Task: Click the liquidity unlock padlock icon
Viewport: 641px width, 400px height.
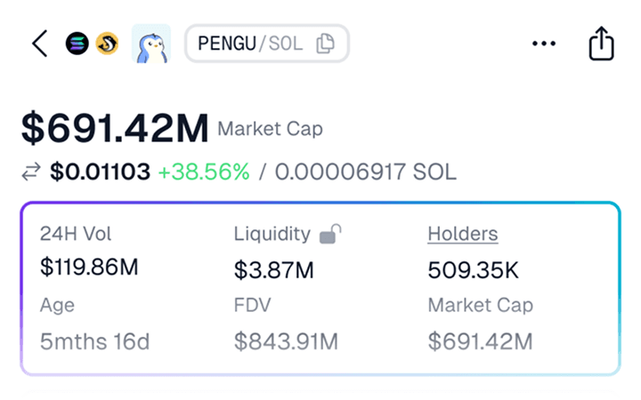Action: tap(330, 235)
